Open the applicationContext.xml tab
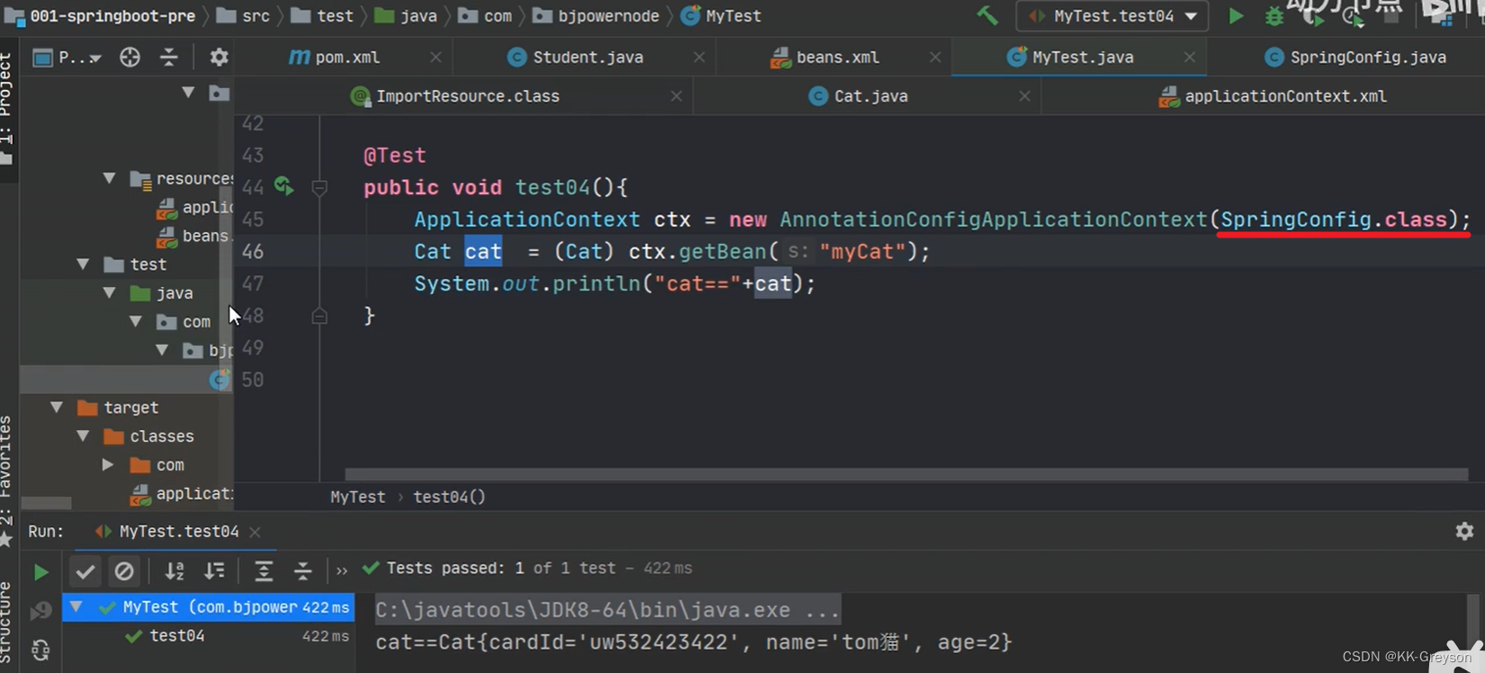The image size is (1485, 673). coord(1273,96)
